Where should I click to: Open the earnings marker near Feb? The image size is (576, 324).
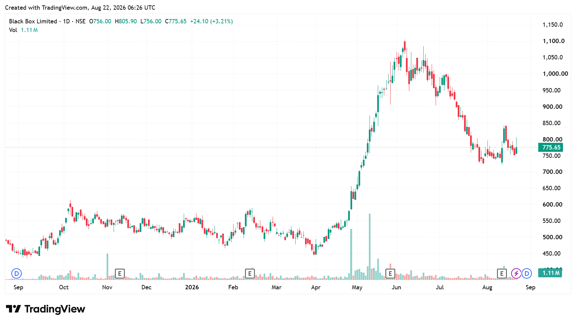250,274
